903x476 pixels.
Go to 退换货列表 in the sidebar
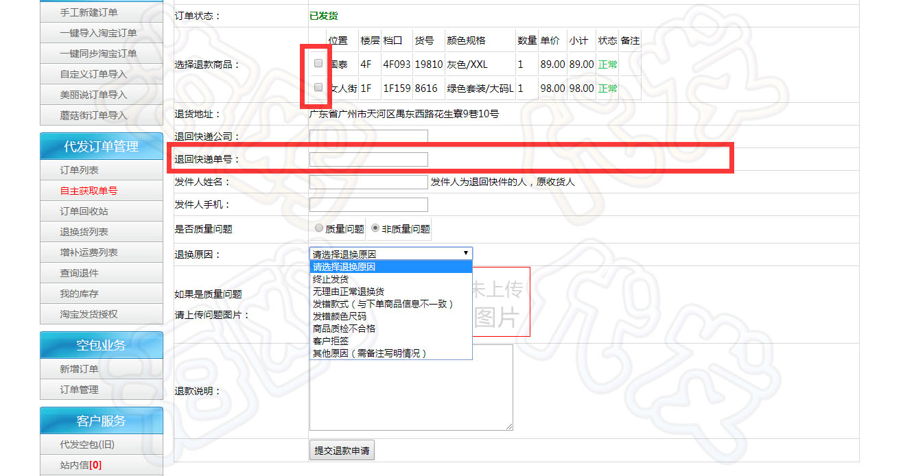coord(84,232)
